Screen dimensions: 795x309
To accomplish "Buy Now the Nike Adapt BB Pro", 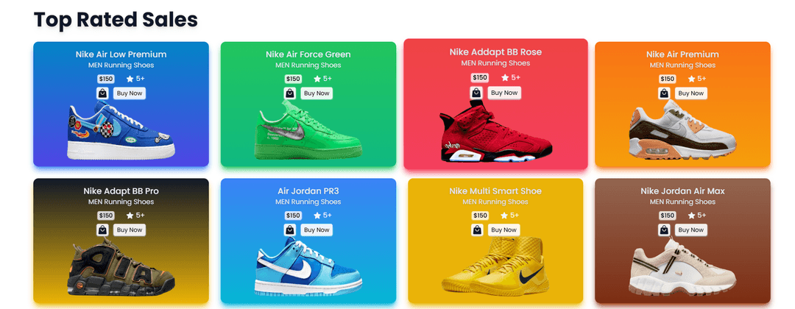I will [x=130, y=230].
